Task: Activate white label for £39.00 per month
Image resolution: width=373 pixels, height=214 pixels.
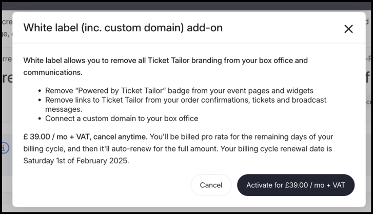Action: (x=296, y=185)
